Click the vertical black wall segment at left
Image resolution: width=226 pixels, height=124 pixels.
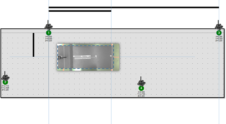pyautogui.click(x=34, y=45)
